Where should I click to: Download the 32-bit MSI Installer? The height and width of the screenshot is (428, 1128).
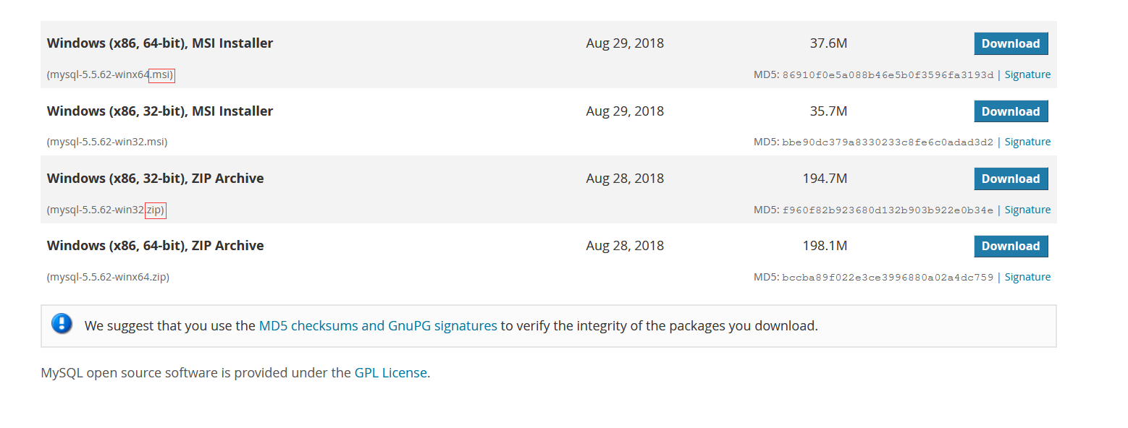pyautogui.click(x=1011, y=111)
